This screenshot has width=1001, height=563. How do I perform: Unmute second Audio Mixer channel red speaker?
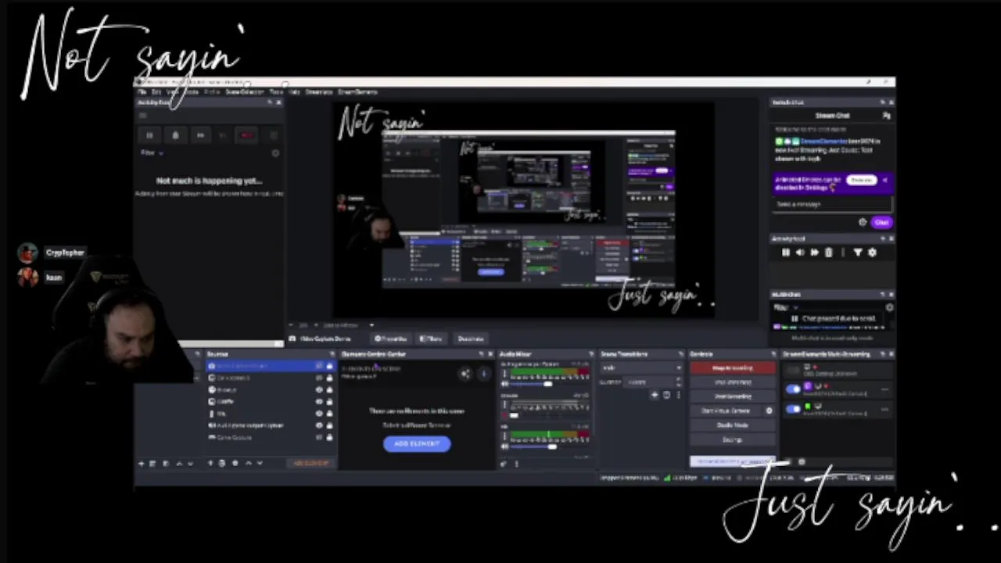pyautogui.click(x=504, y=415)
